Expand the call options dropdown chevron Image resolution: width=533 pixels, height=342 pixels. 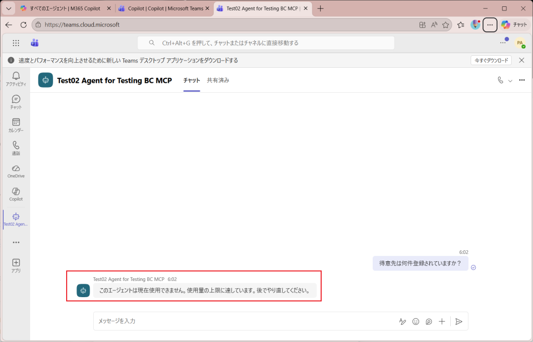510,81
